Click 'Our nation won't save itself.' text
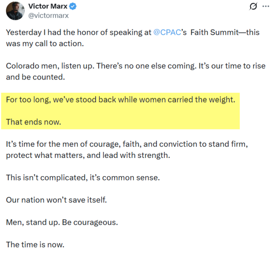 pyautogui.click(x=56, y=200)
